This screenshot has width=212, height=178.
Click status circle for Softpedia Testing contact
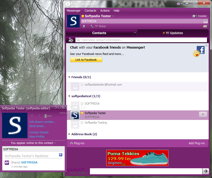82,123
